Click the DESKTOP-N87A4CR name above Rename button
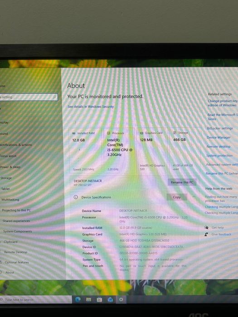This screenshot has width=238, height=317. click(x=87, y=181)
